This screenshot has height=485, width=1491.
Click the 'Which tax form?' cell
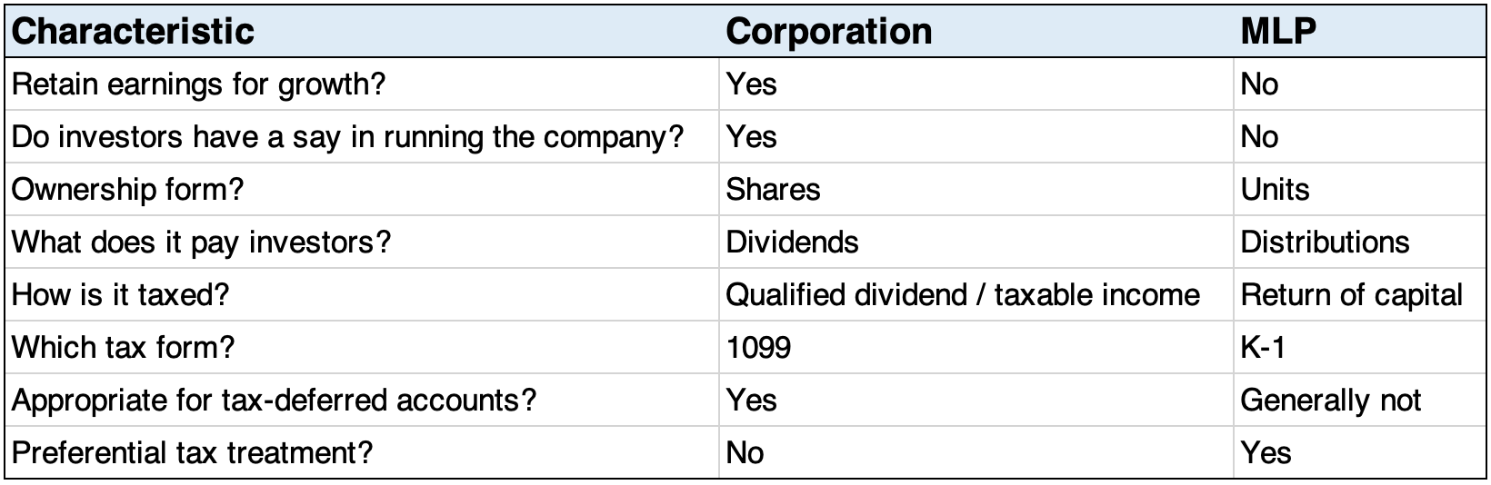[x=123, y=348]
